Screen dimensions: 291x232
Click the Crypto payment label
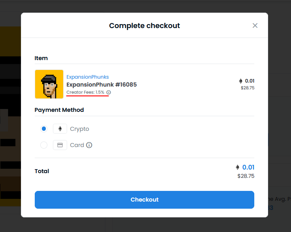click(79, 129)
